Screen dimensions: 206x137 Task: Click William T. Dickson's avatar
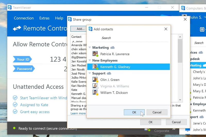click(x=95, y=93)
